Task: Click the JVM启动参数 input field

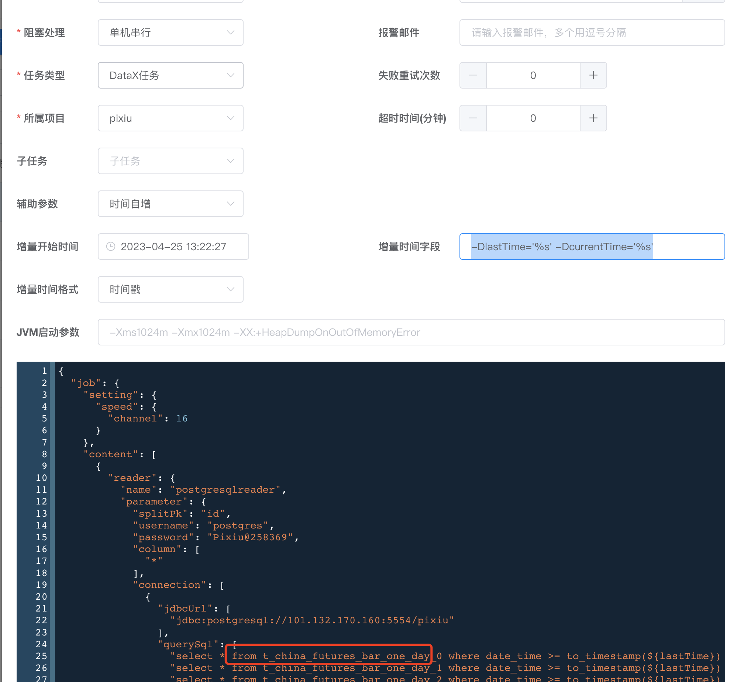Action: point(411,332)
